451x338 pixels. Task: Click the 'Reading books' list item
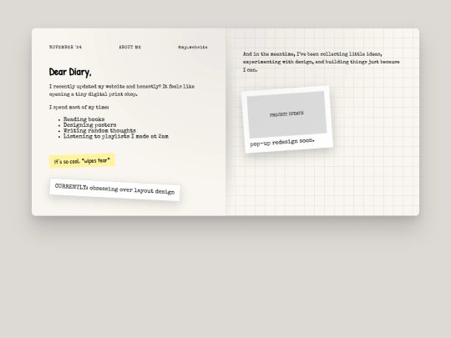tap(84, 119)
